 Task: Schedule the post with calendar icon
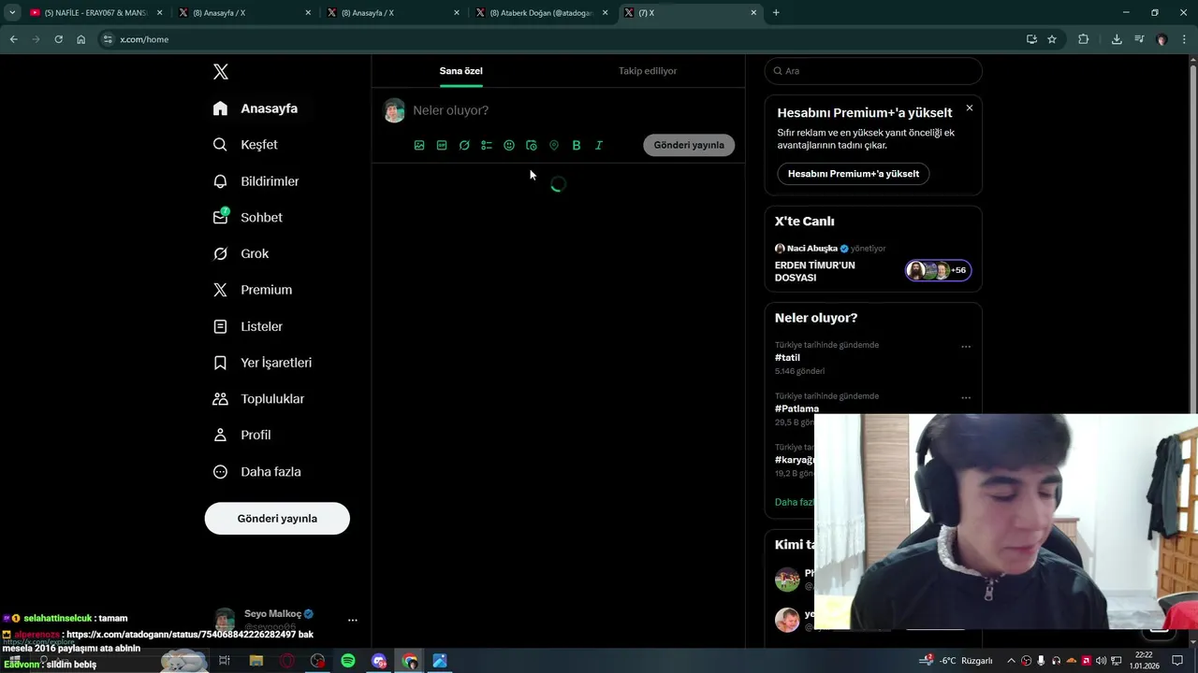point(532,145)
